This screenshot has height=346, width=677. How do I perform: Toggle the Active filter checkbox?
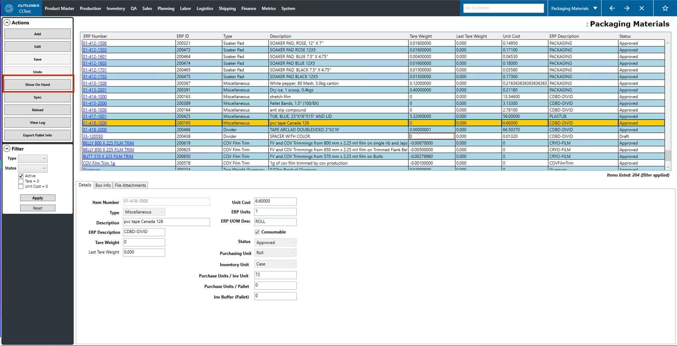pyautogui.click(x=21, y=176)
